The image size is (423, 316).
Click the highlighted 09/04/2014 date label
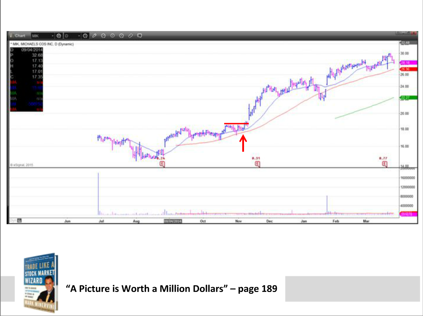coord(173,221)
